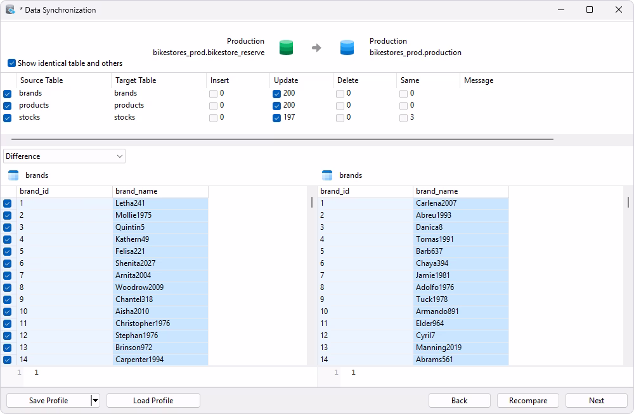
Task: Select target cell Abrams561
Action: coord(460,360)
